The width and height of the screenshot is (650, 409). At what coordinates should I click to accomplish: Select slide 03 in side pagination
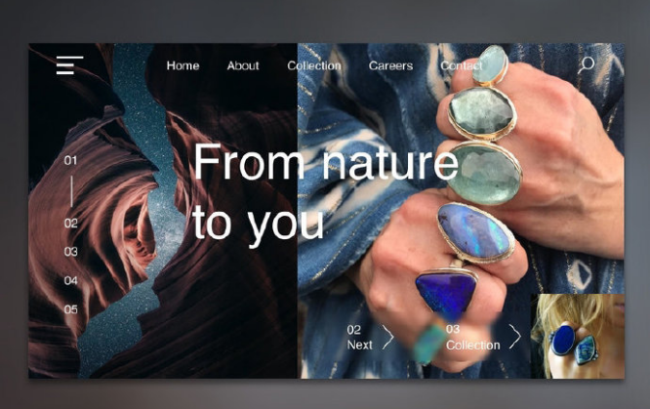(x=71, y=252)
